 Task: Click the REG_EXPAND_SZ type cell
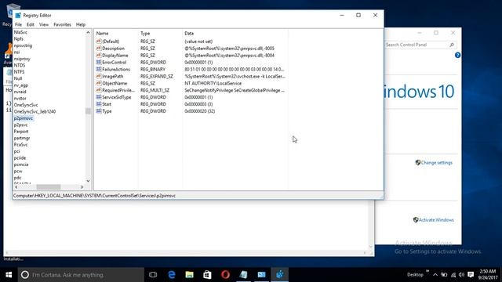(157, 76)
